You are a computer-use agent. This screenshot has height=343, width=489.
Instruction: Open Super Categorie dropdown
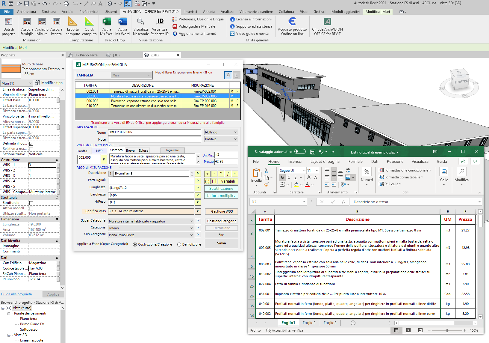[x=151, y=221]
